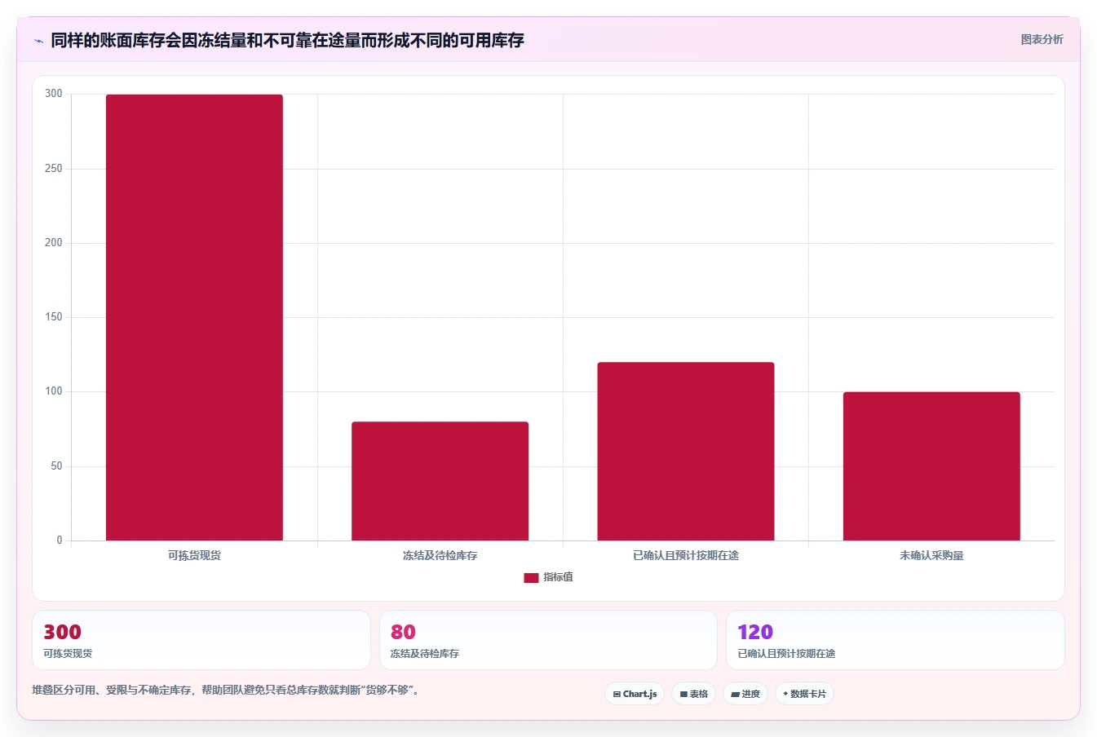Click the x-axis label 已确认且预计按期在途

click(x=685, y=555)
